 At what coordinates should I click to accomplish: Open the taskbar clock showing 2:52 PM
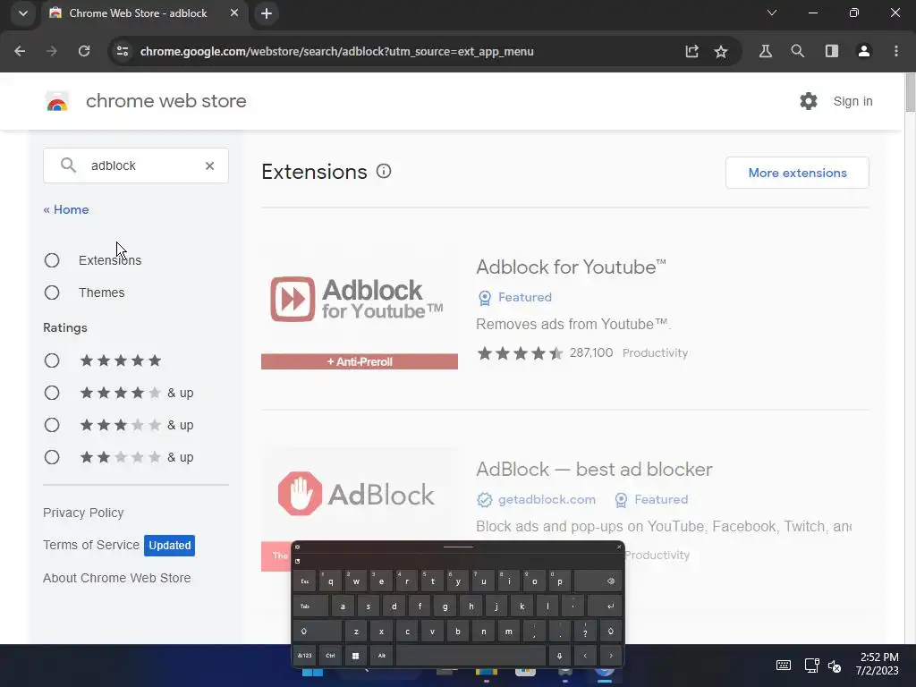click(878, 664)
